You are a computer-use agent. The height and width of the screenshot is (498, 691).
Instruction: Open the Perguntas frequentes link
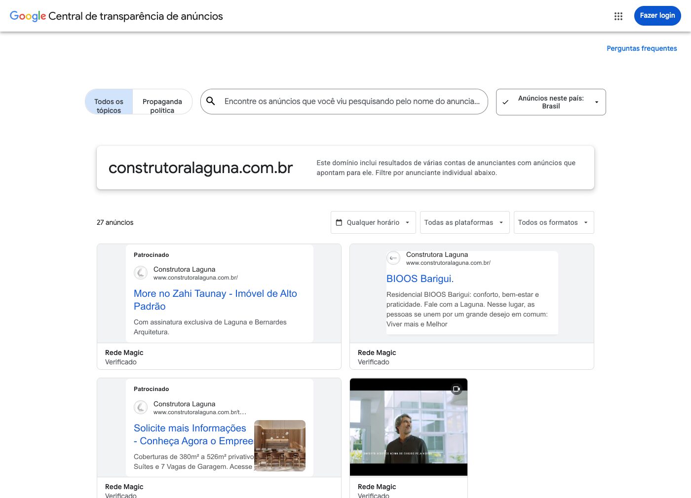click(x=642, y=48)
